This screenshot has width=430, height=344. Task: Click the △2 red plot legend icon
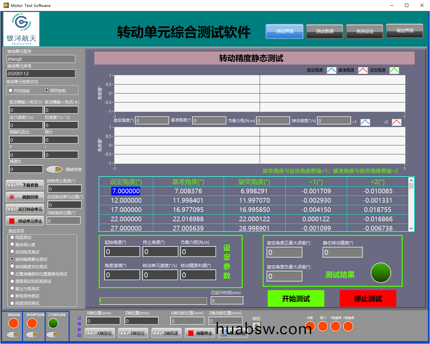pos(396,122)
